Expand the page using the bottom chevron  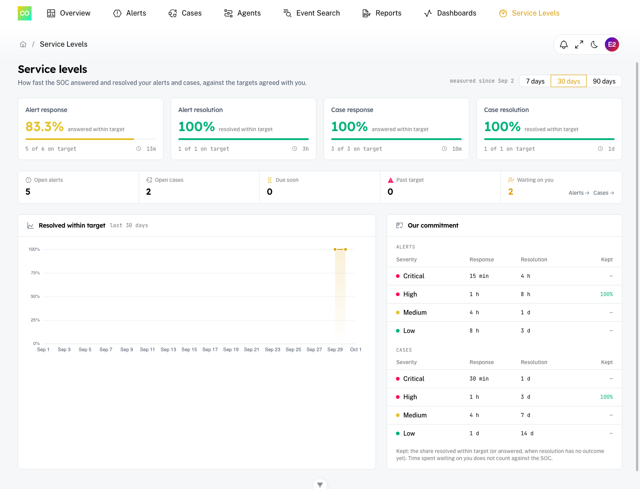(320, 485)
